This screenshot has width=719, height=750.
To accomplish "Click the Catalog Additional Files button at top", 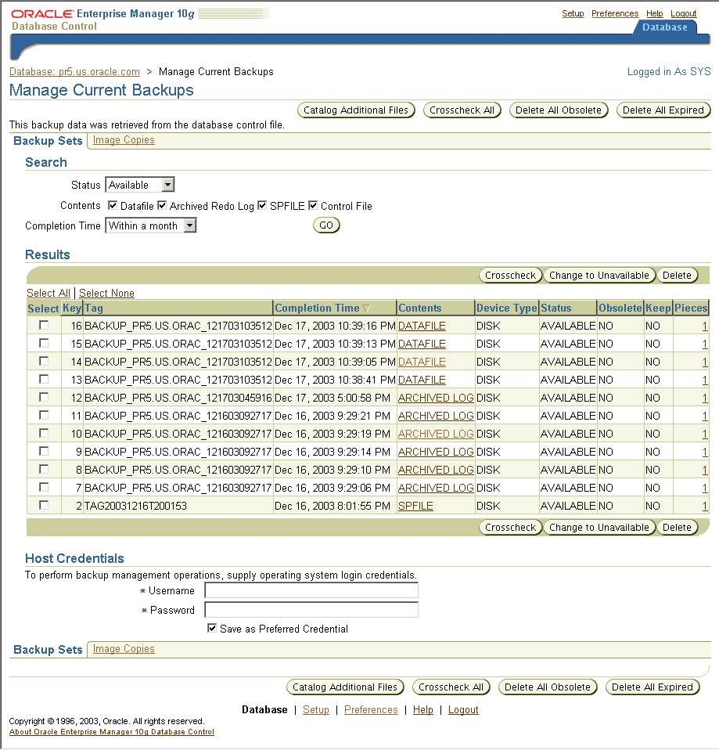I will click(356, 110).
